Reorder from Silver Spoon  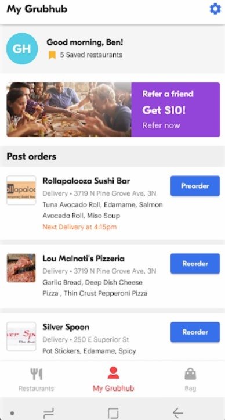tap(195, 332)
